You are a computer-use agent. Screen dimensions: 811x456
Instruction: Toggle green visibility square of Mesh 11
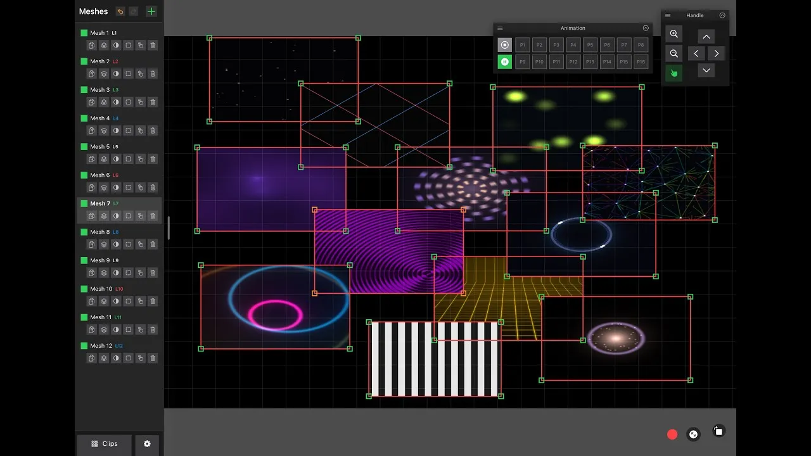click(x=84, y=317)
